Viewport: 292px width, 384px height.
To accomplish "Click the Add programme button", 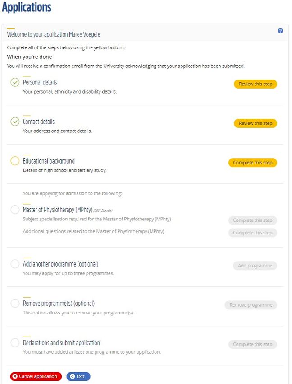I will (x=255, y=266).
